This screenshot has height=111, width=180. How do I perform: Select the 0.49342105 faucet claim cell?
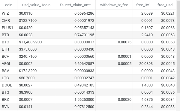click(x=75, y=85)
